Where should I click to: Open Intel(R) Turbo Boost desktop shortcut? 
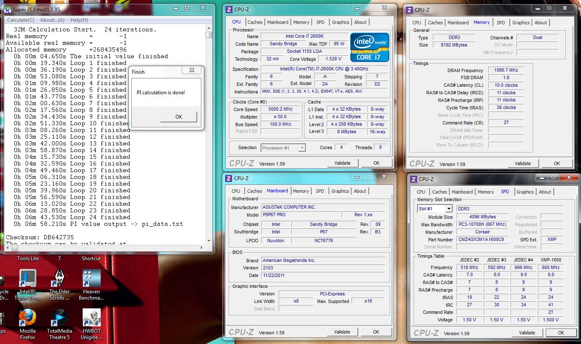pyautogui.click(x=28, y=285)
